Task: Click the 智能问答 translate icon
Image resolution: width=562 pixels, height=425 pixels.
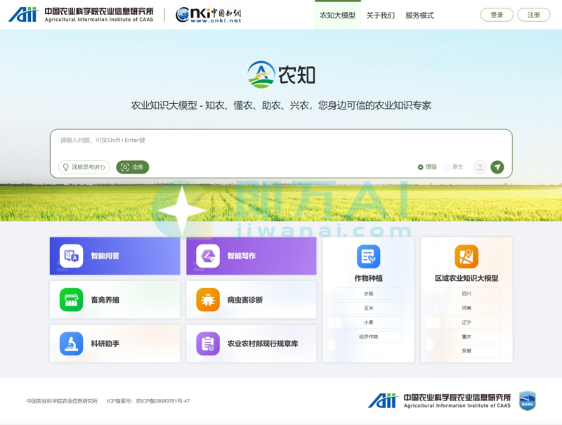Action: pyautogui.click(x=71, y=256)
